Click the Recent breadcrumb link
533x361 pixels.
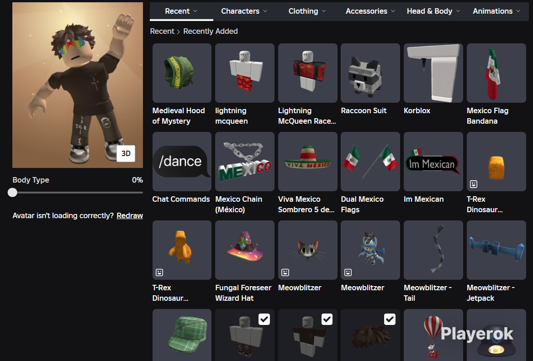point(162,31)
